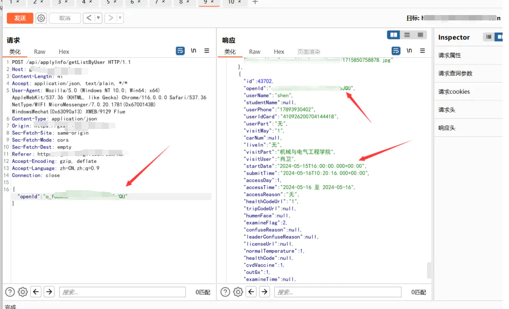Expand 请求属性 section in Inspector
This screenshot has height=309, width=509.
[468, 55]
